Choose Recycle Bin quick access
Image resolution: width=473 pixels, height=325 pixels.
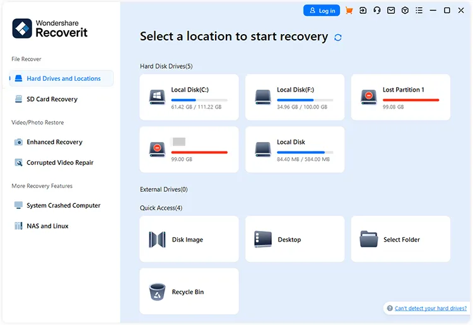point(189,291)
